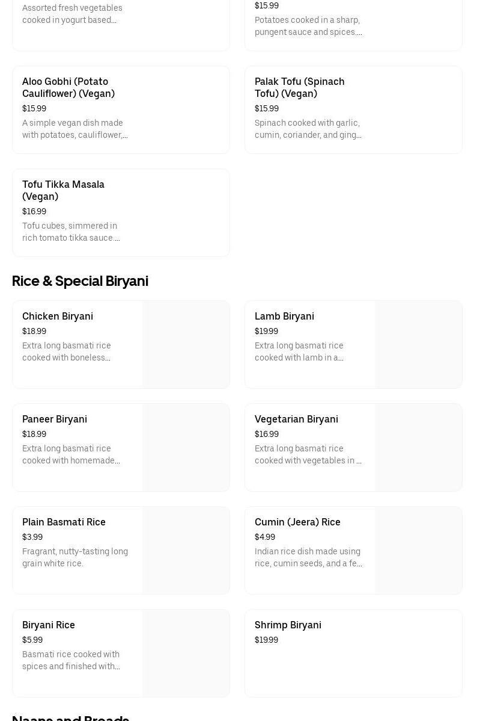Click the Paneer Biryani image thumbnail
483x721 pixels.
186,448
